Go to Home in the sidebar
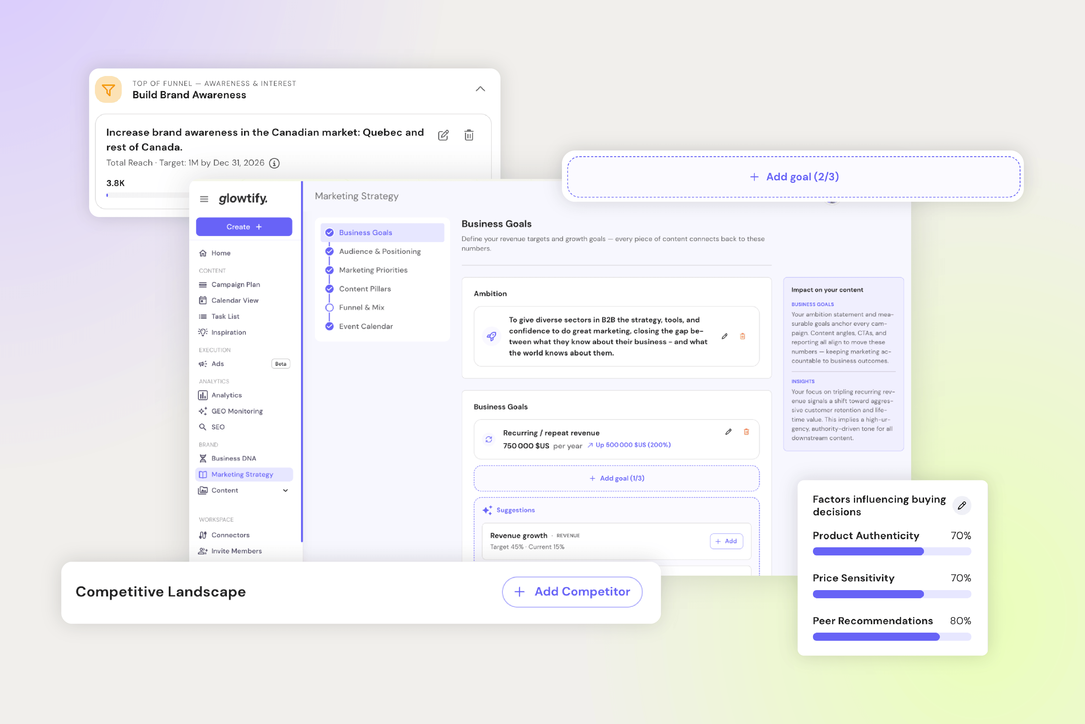 (221, 253)
